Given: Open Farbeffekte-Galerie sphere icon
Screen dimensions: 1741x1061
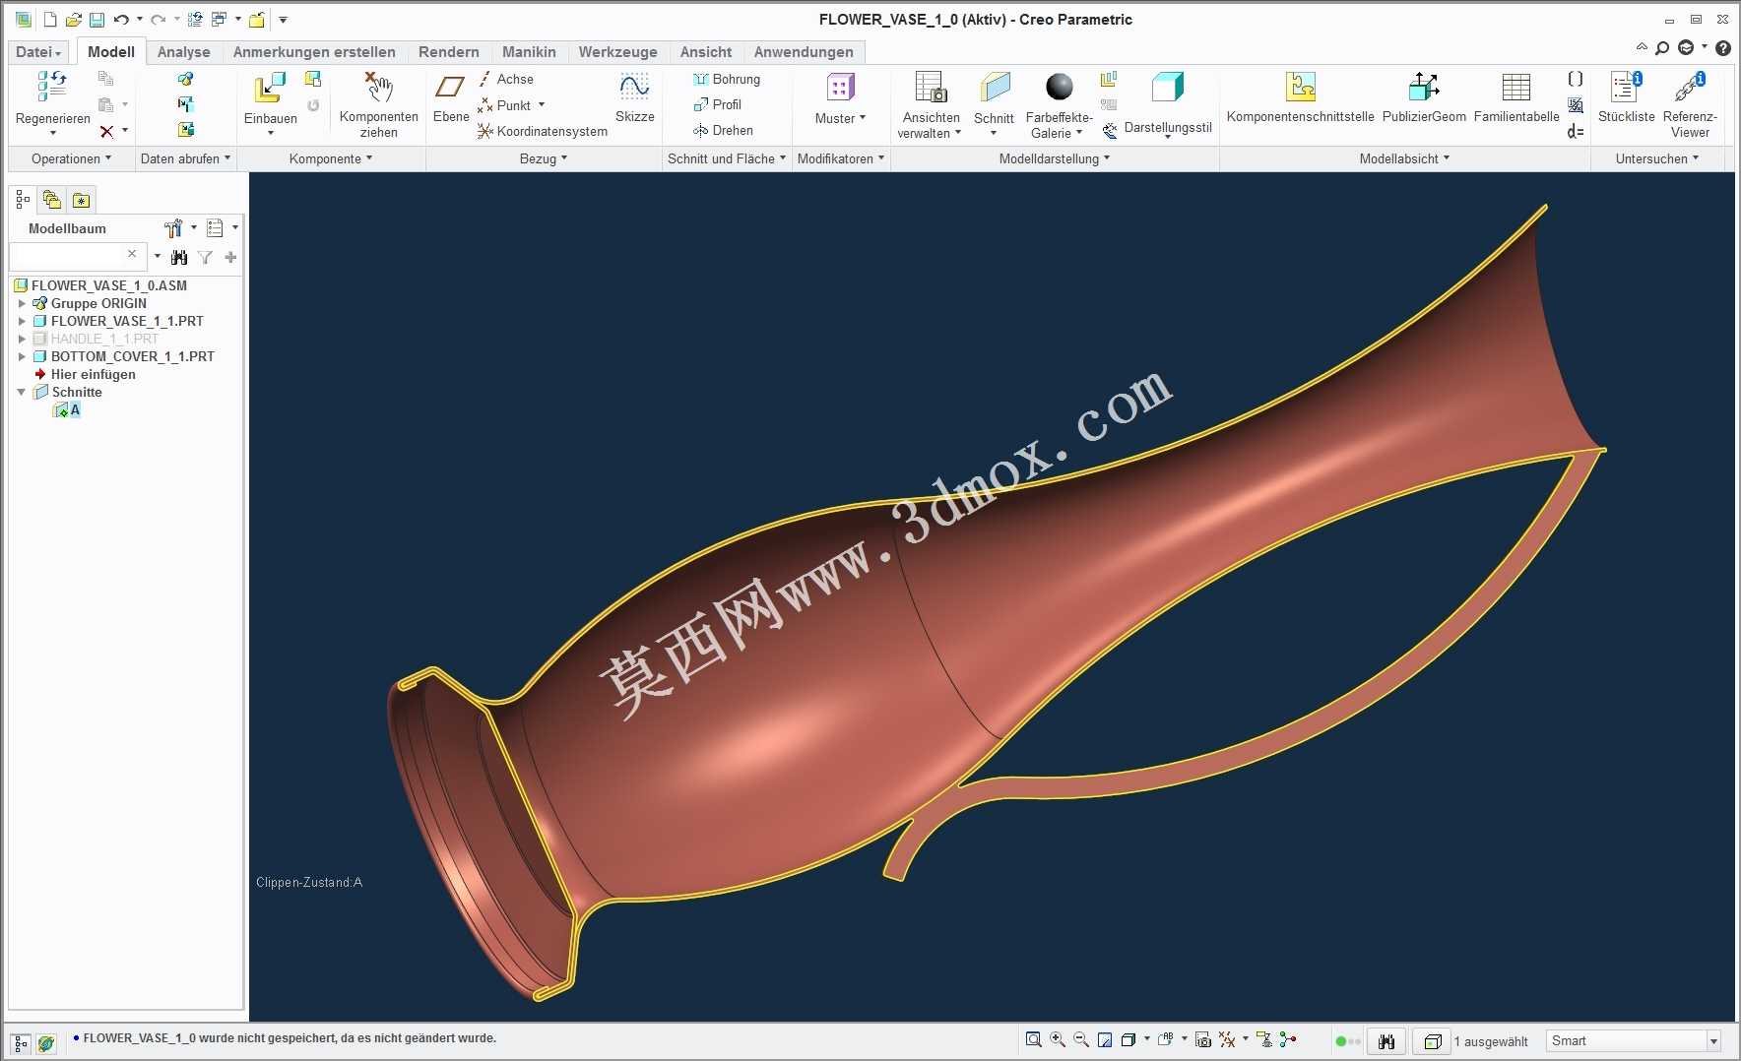Looking at the screenshot, I should pos(1060,88).
